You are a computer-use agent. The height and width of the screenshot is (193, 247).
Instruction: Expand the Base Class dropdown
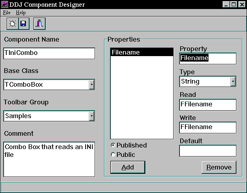tap(91, 84)
